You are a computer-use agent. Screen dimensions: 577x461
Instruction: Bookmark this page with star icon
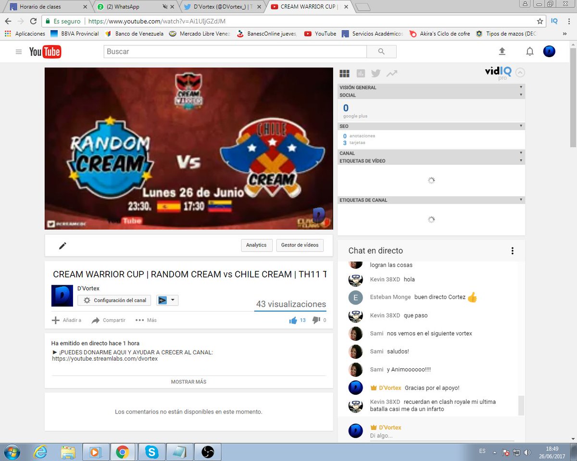coord(540,21)
